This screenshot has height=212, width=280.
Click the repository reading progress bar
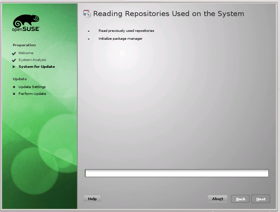coord(177,173)
